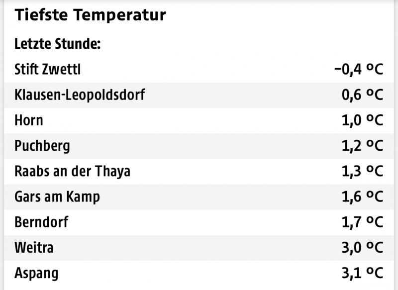The image size is (398, 290).
Task: Select the 1,0 °C value for Horn
Action: [362, 120]
